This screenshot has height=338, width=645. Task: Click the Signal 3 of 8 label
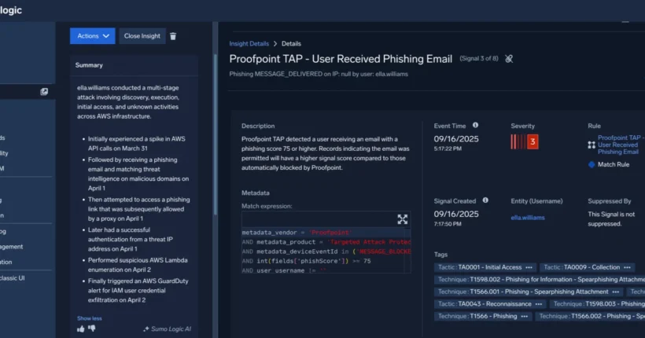tap(479, 58)
